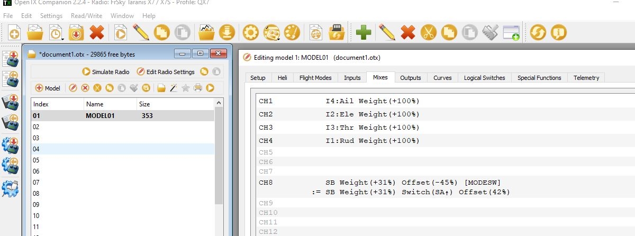Click the wizard wand icon in model toolbar
The height and width of the screenshot is (236, 635).
coord(173,88)
